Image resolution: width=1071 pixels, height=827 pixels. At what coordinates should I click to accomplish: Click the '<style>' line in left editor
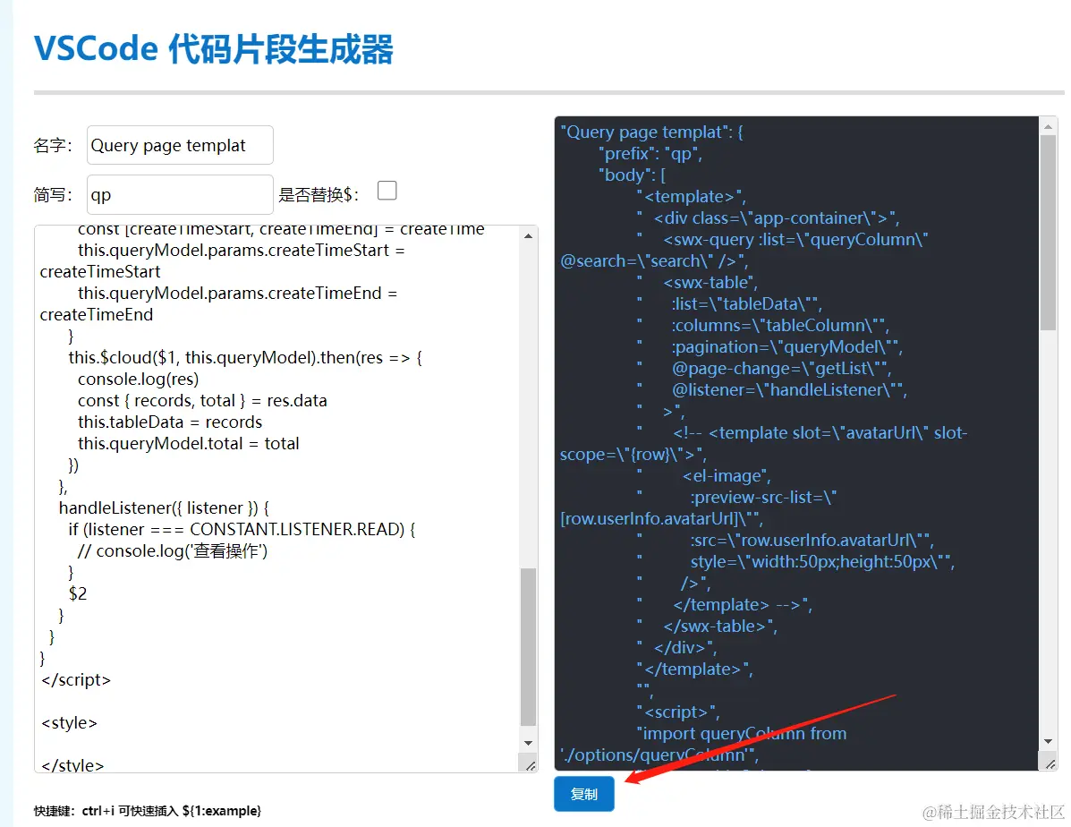point(69,722)
